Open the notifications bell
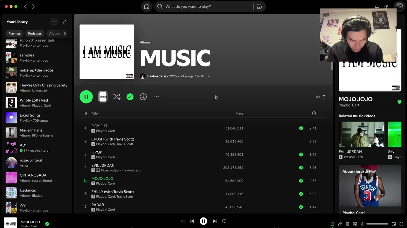 377,6
